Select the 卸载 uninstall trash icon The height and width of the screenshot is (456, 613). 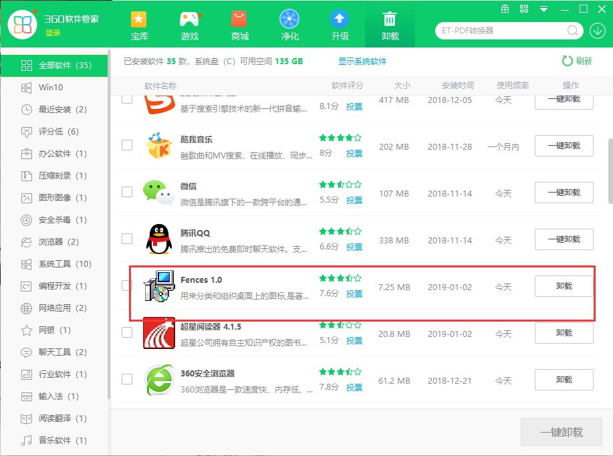tap(390, 19)
